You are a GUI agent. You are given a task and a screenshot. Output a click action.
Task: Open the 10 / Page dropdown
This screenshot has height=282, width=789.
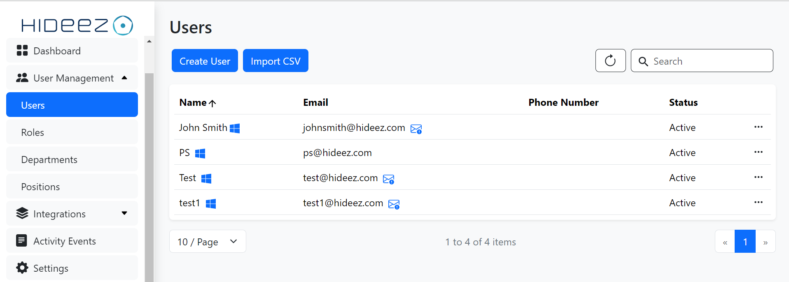pos(208,242)
